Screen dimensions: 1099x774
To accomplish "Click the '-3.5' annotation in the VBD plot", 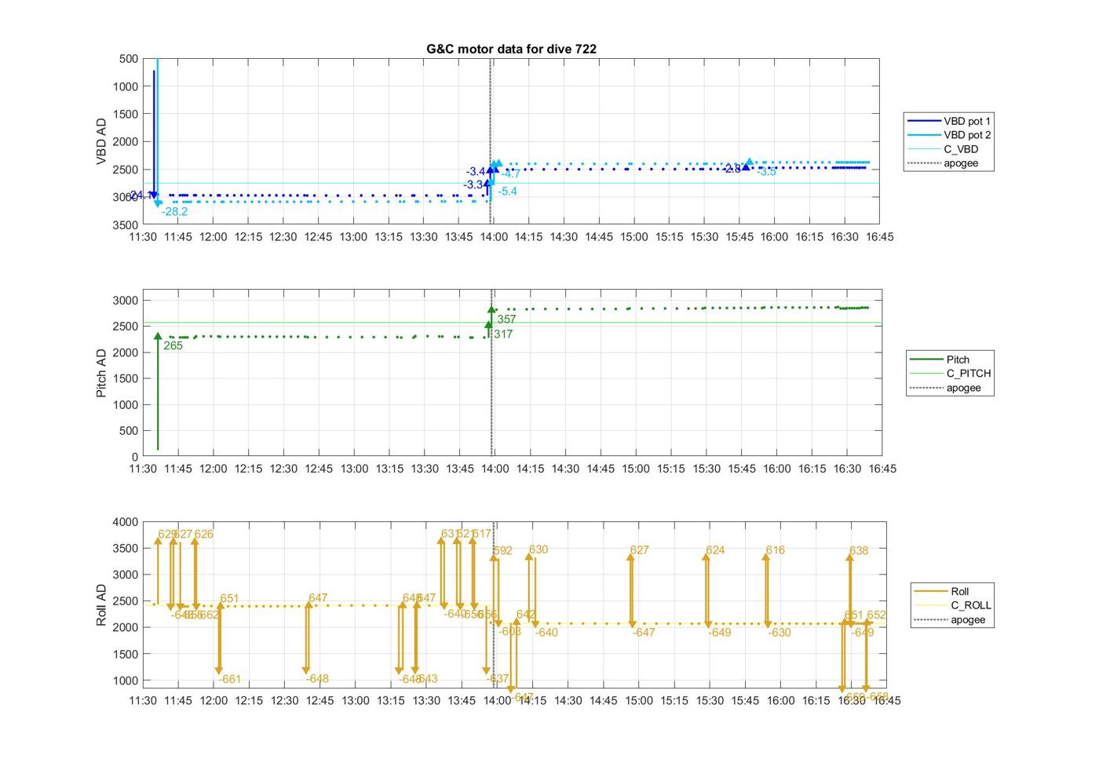I will [766, 172].
